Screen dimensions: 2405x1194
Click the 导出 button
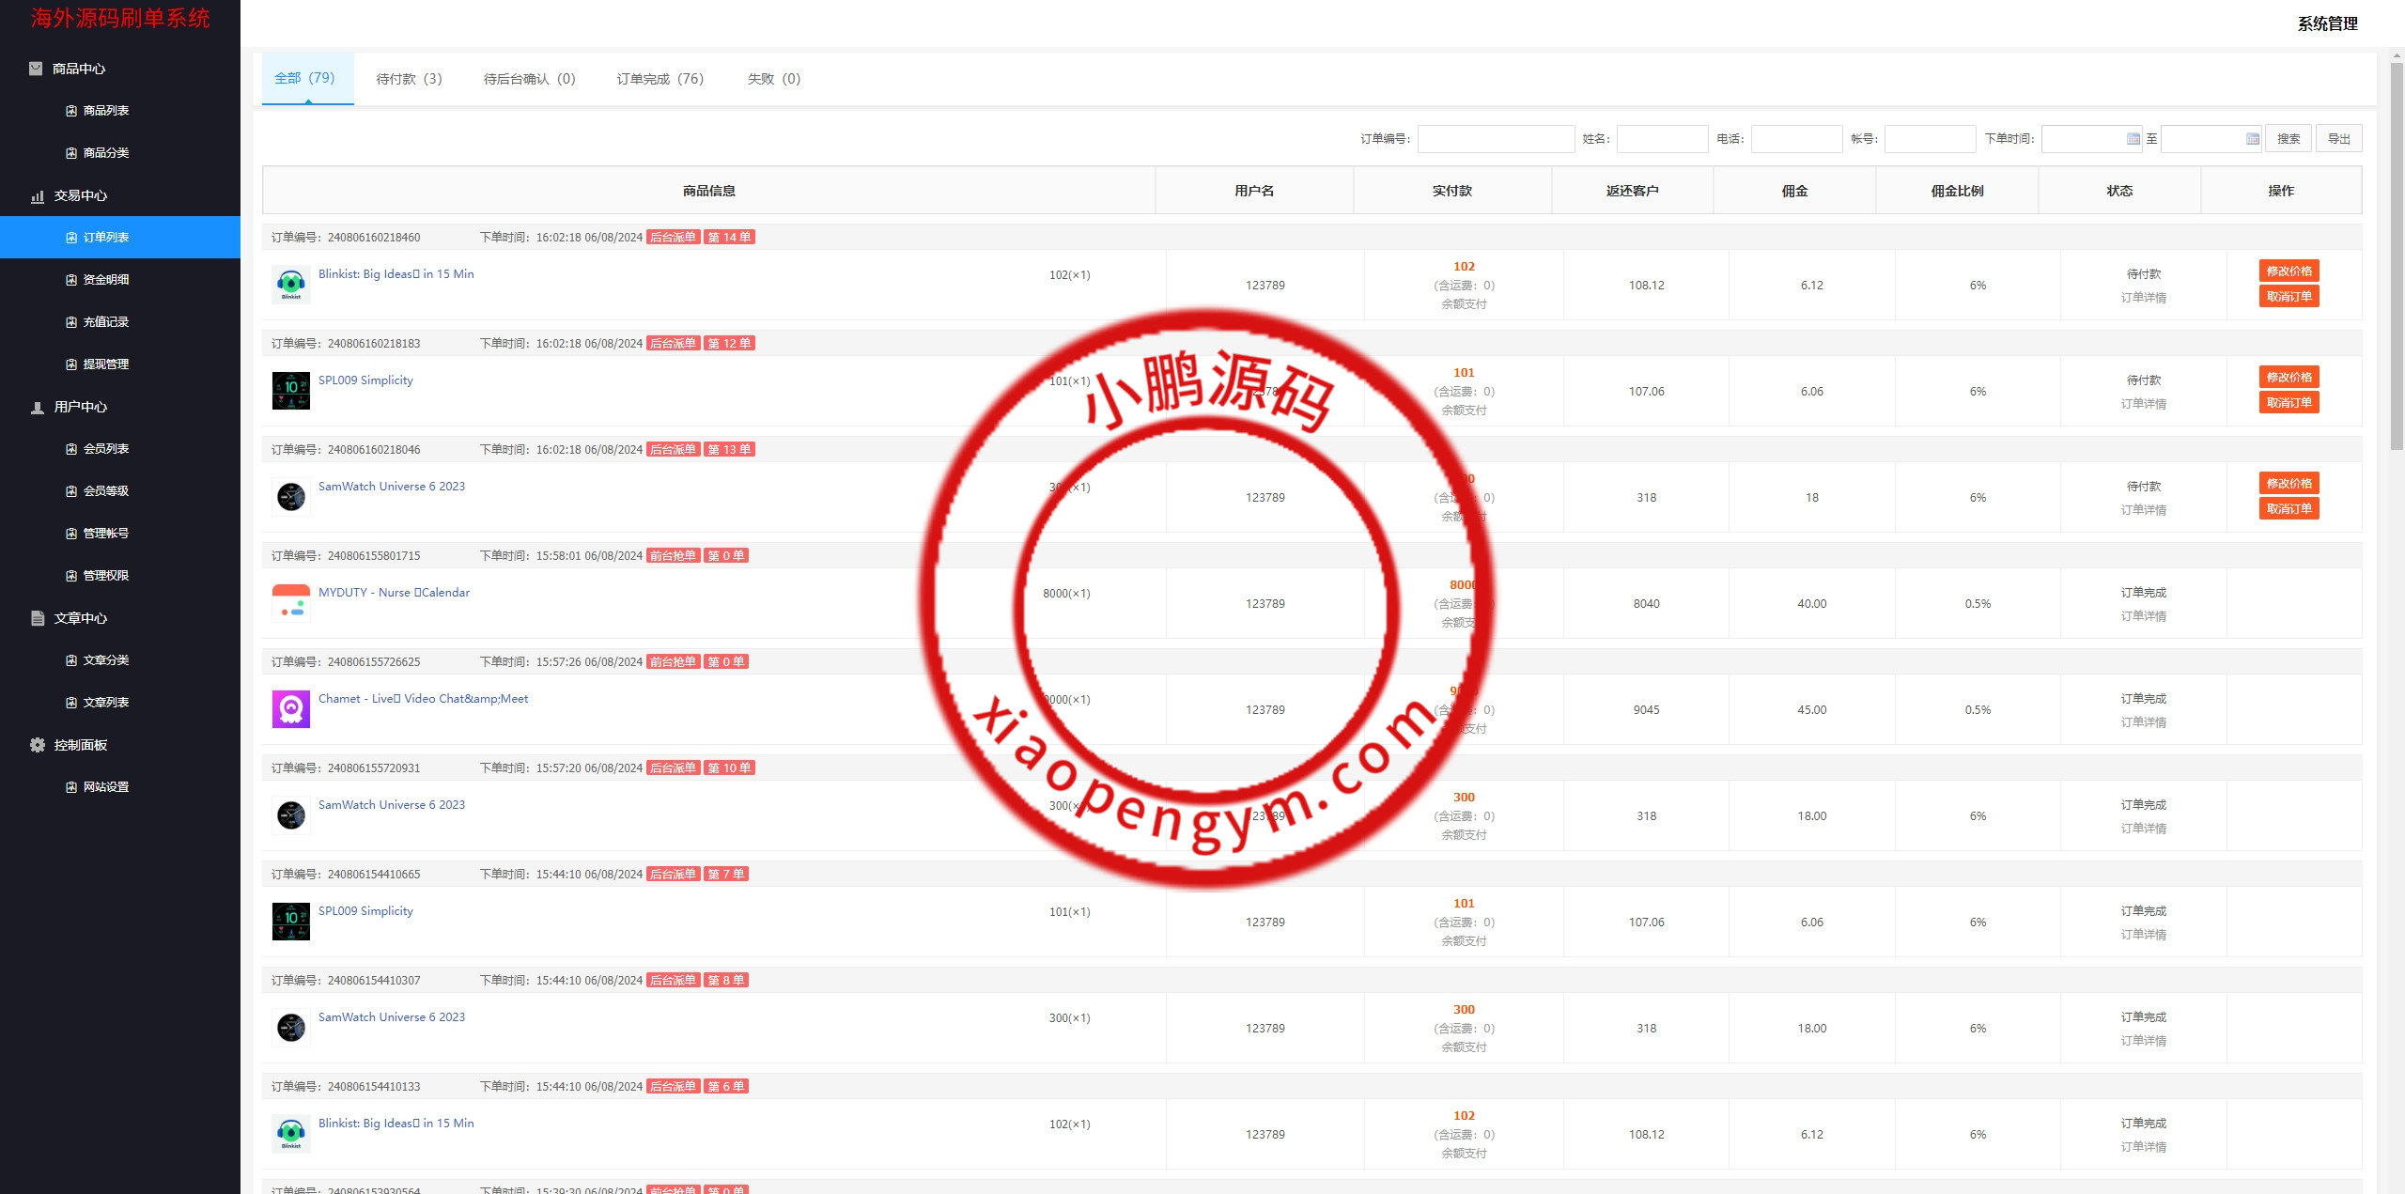pos(2338,139)
